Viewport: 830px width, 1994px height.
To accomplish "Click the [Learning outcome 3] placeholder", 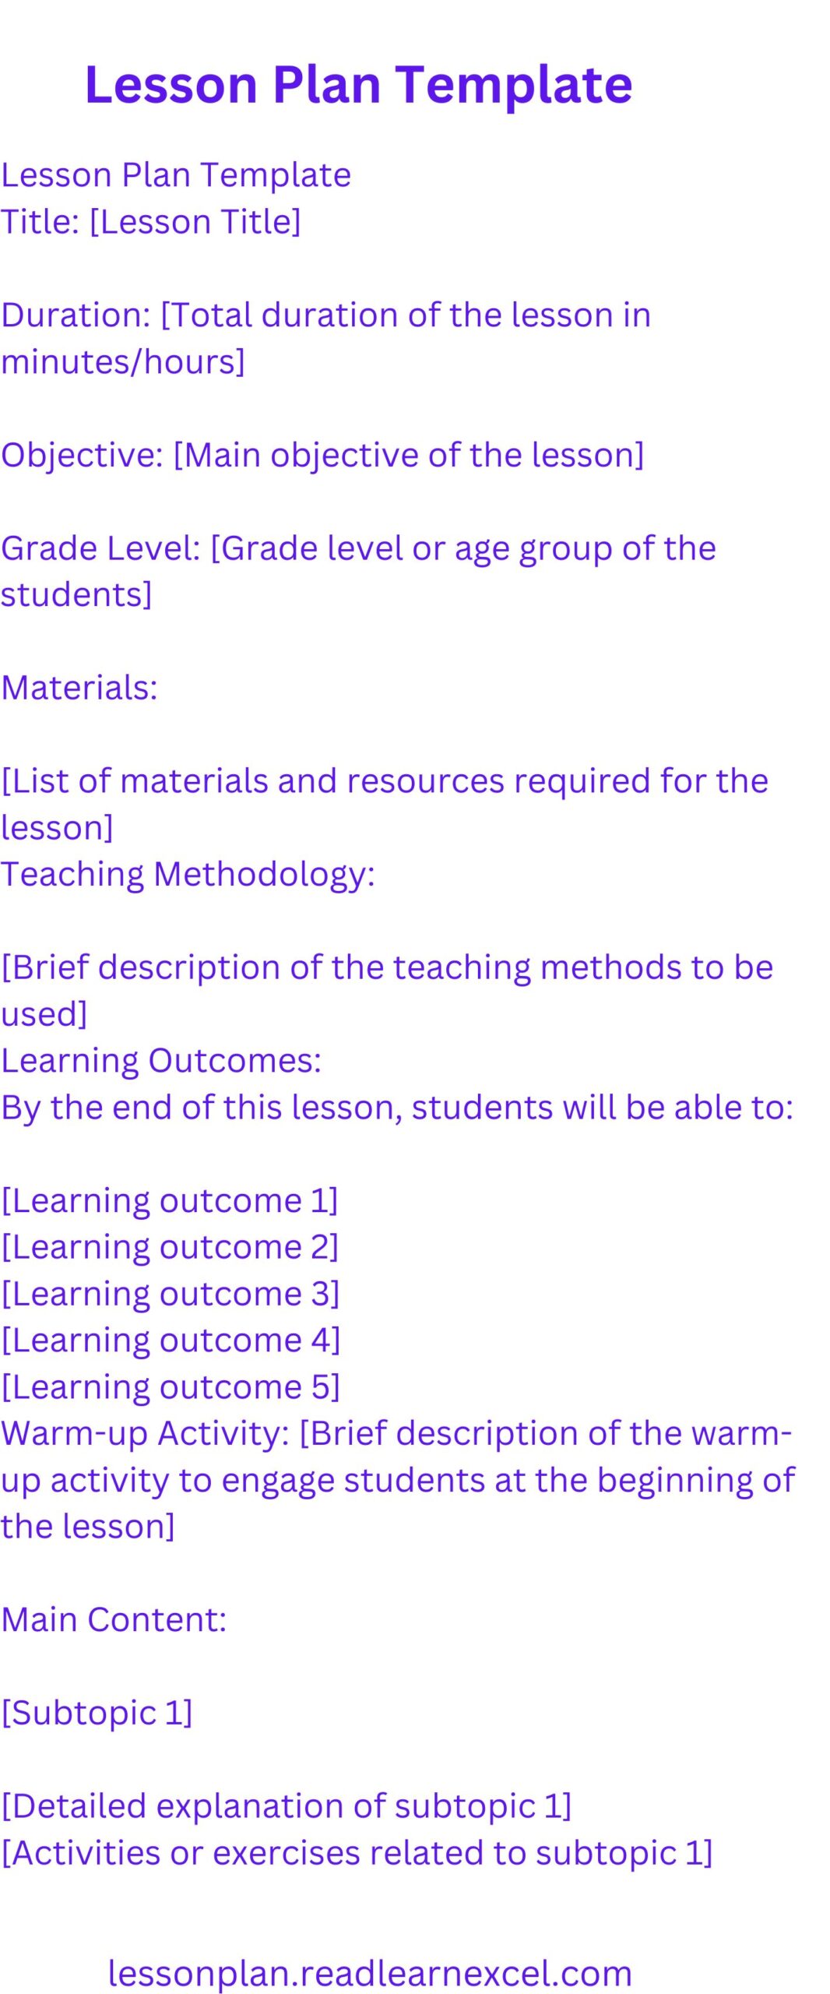I will point(171,1294).
